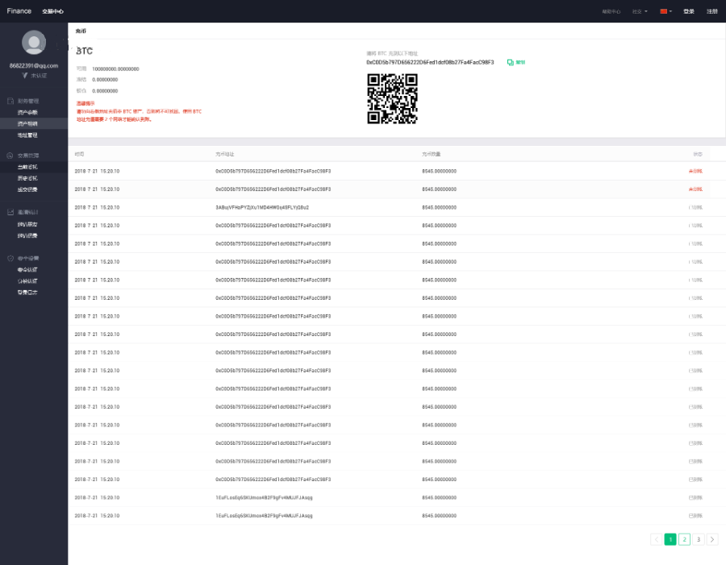Click the shield icon for the security settings section
The image size is (726, 565).
[x=10, y=258]
